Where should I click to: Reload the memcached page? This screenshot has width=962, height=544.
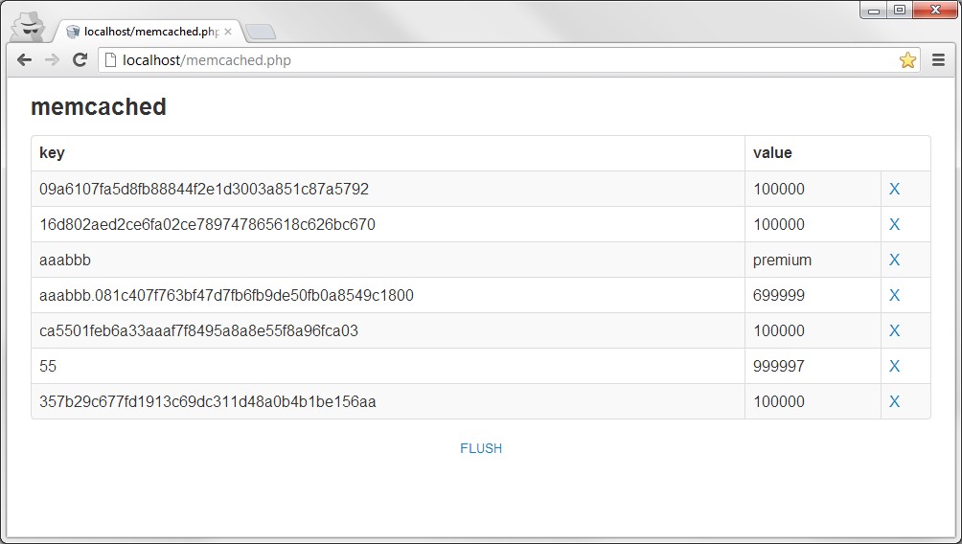80,60
